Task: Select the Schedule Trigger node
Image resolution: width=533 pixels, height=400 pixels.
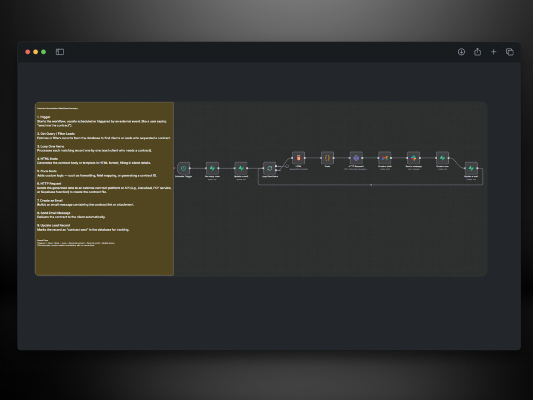Action: click(x=183, y=168)
